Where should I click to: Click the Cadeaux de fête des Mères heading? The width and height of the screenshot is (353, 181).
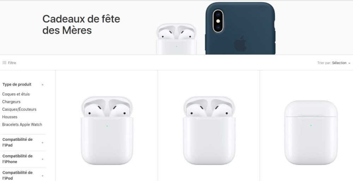click(x=81, y=25)
